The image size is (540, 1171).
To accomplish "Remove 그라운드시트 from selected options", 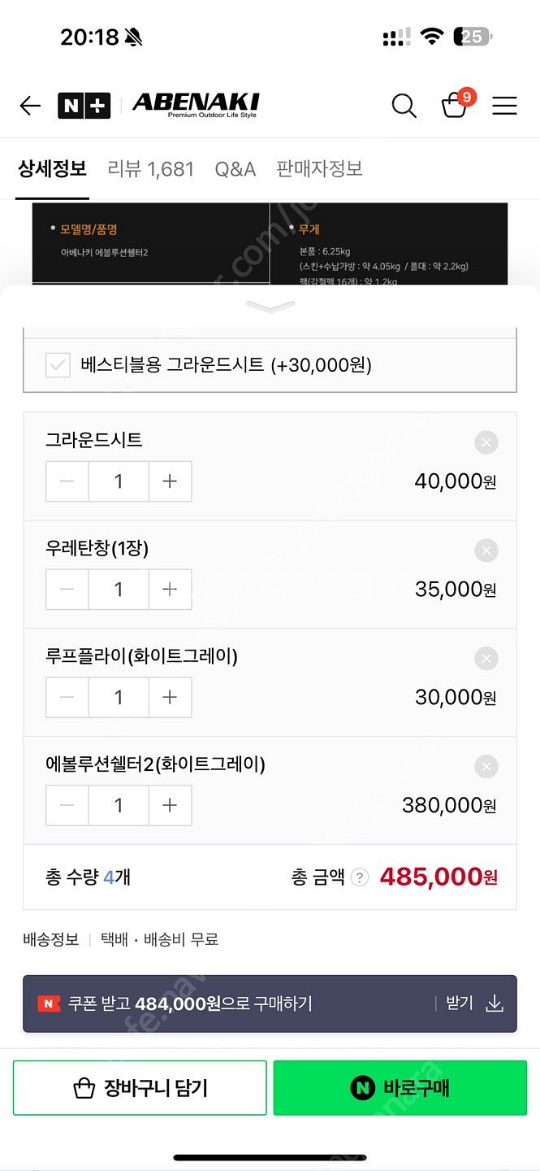I will (486, 443).
